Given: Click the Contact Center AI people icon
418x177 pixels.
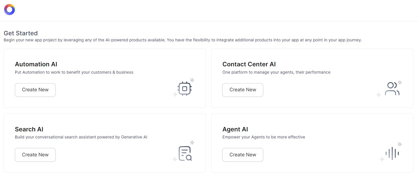Looking at the screenshot, I should [392, 89].
